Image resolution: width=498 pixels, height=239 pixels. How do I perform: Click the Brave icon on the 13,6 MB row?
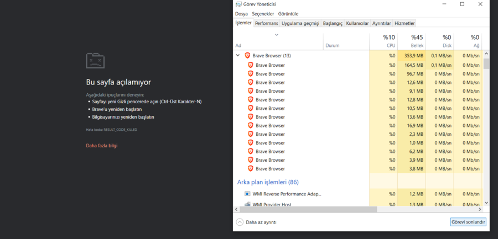(x=251, y=116)
